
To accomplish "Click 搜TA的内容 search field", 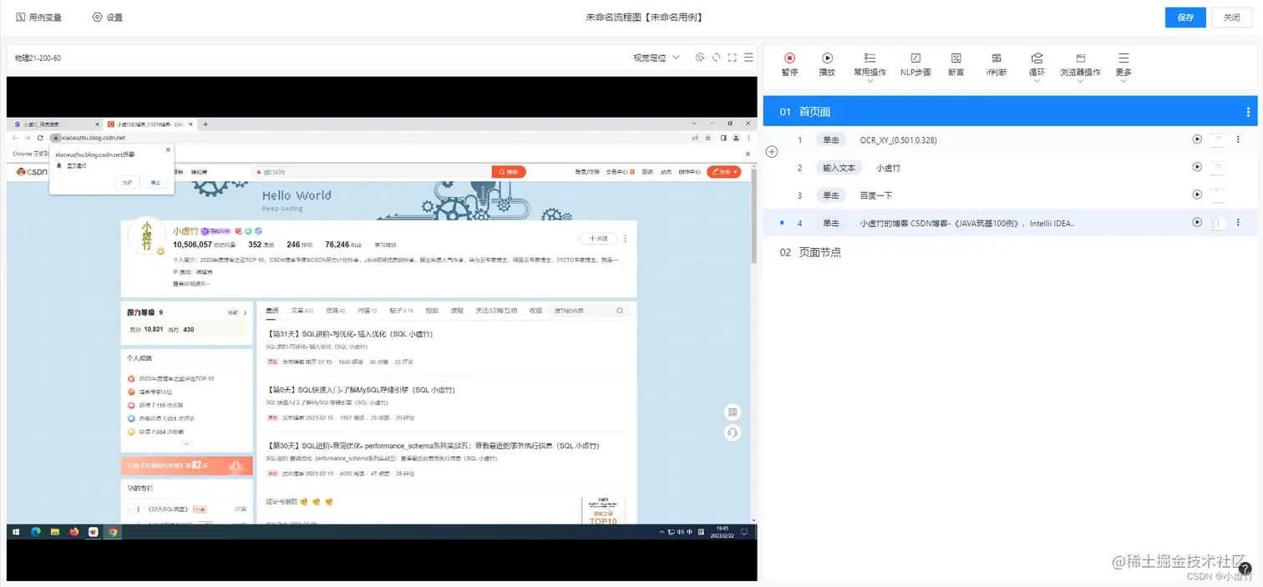I will click(590, 311).
